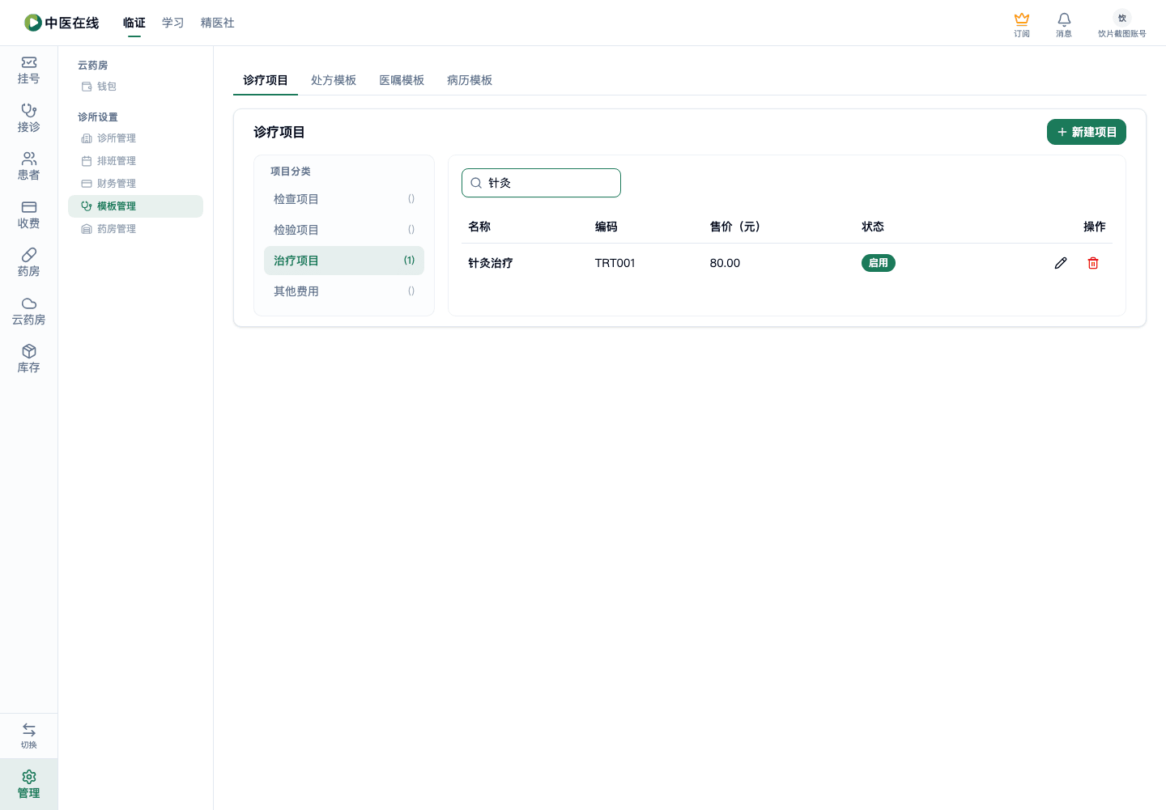Open 诊所管理 menu item

point(135,138)
